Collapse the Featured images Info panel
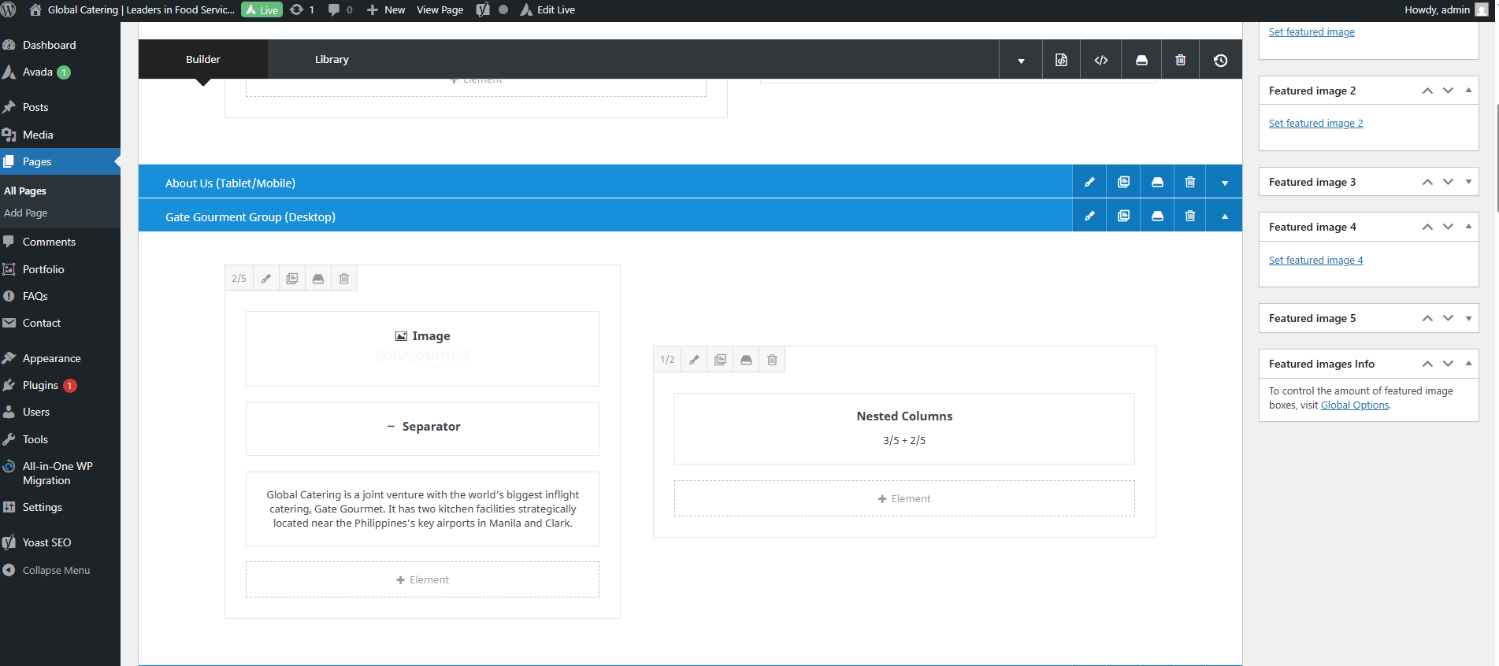The image size is (1499, 666). pyautogui.click(x=1468, y=363)
